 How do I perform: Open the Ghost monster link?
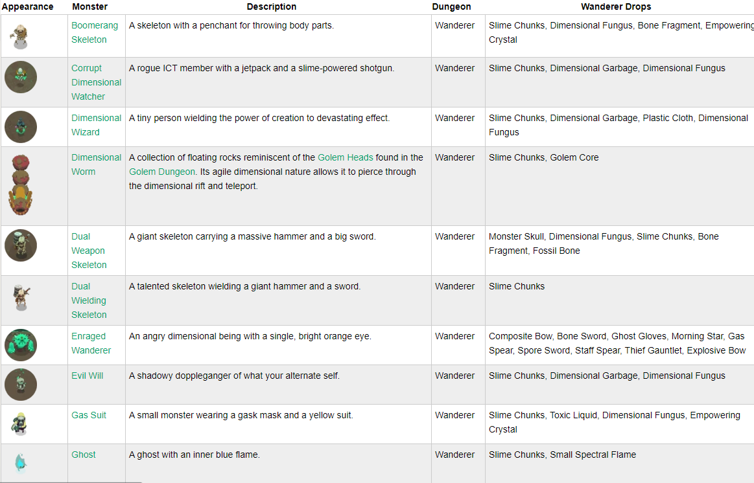click(84, 455)
